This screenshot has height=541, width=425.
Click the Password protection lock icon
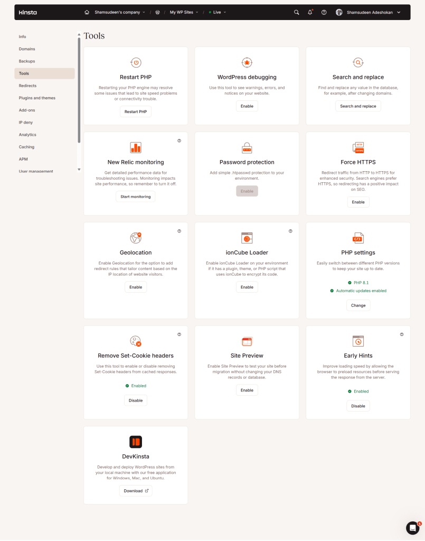click(247, 147)
